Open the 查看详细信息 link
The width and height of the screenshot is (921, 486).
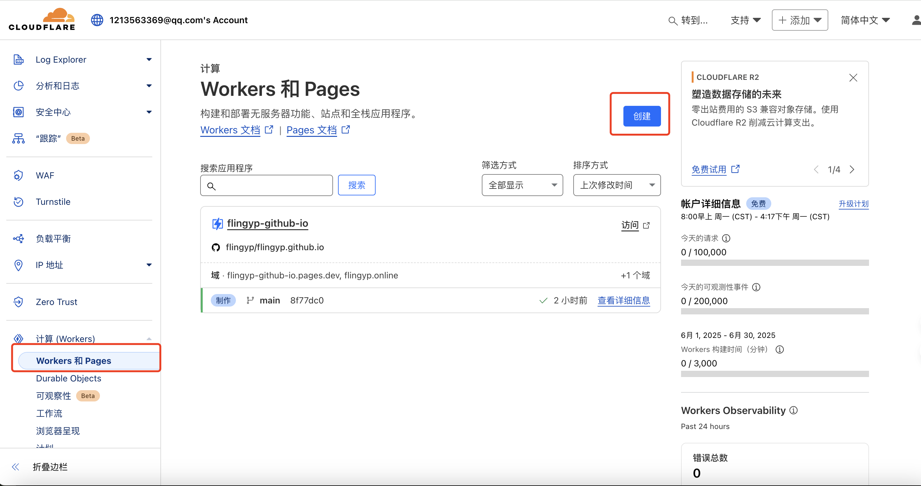[623, 301]
